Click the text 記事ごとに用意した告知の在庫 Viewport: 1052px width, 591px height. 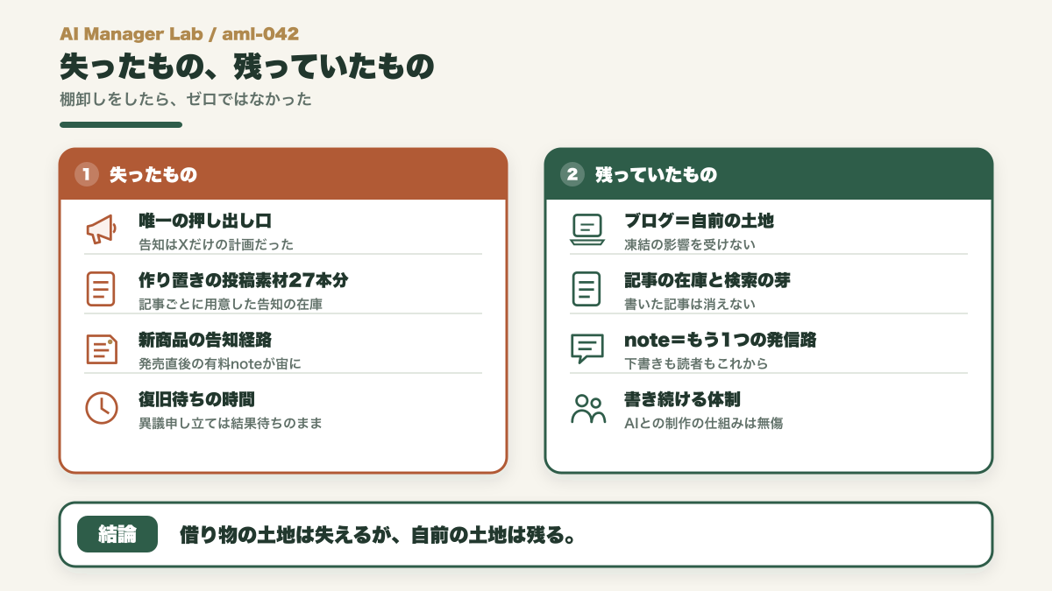(231, 304)
